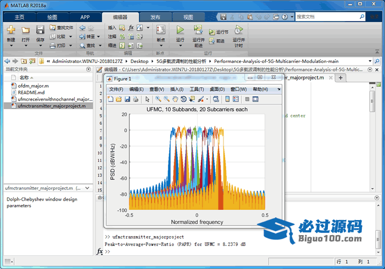Click the Print Figure icon in Figure 1

pyautogui.click(x=136, y=99)
